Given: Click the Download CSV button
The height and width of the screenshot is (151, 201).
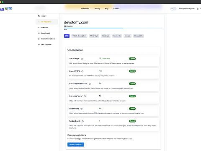Looking at the screenshot, I should pyautogui.click(x=76, y=145).
